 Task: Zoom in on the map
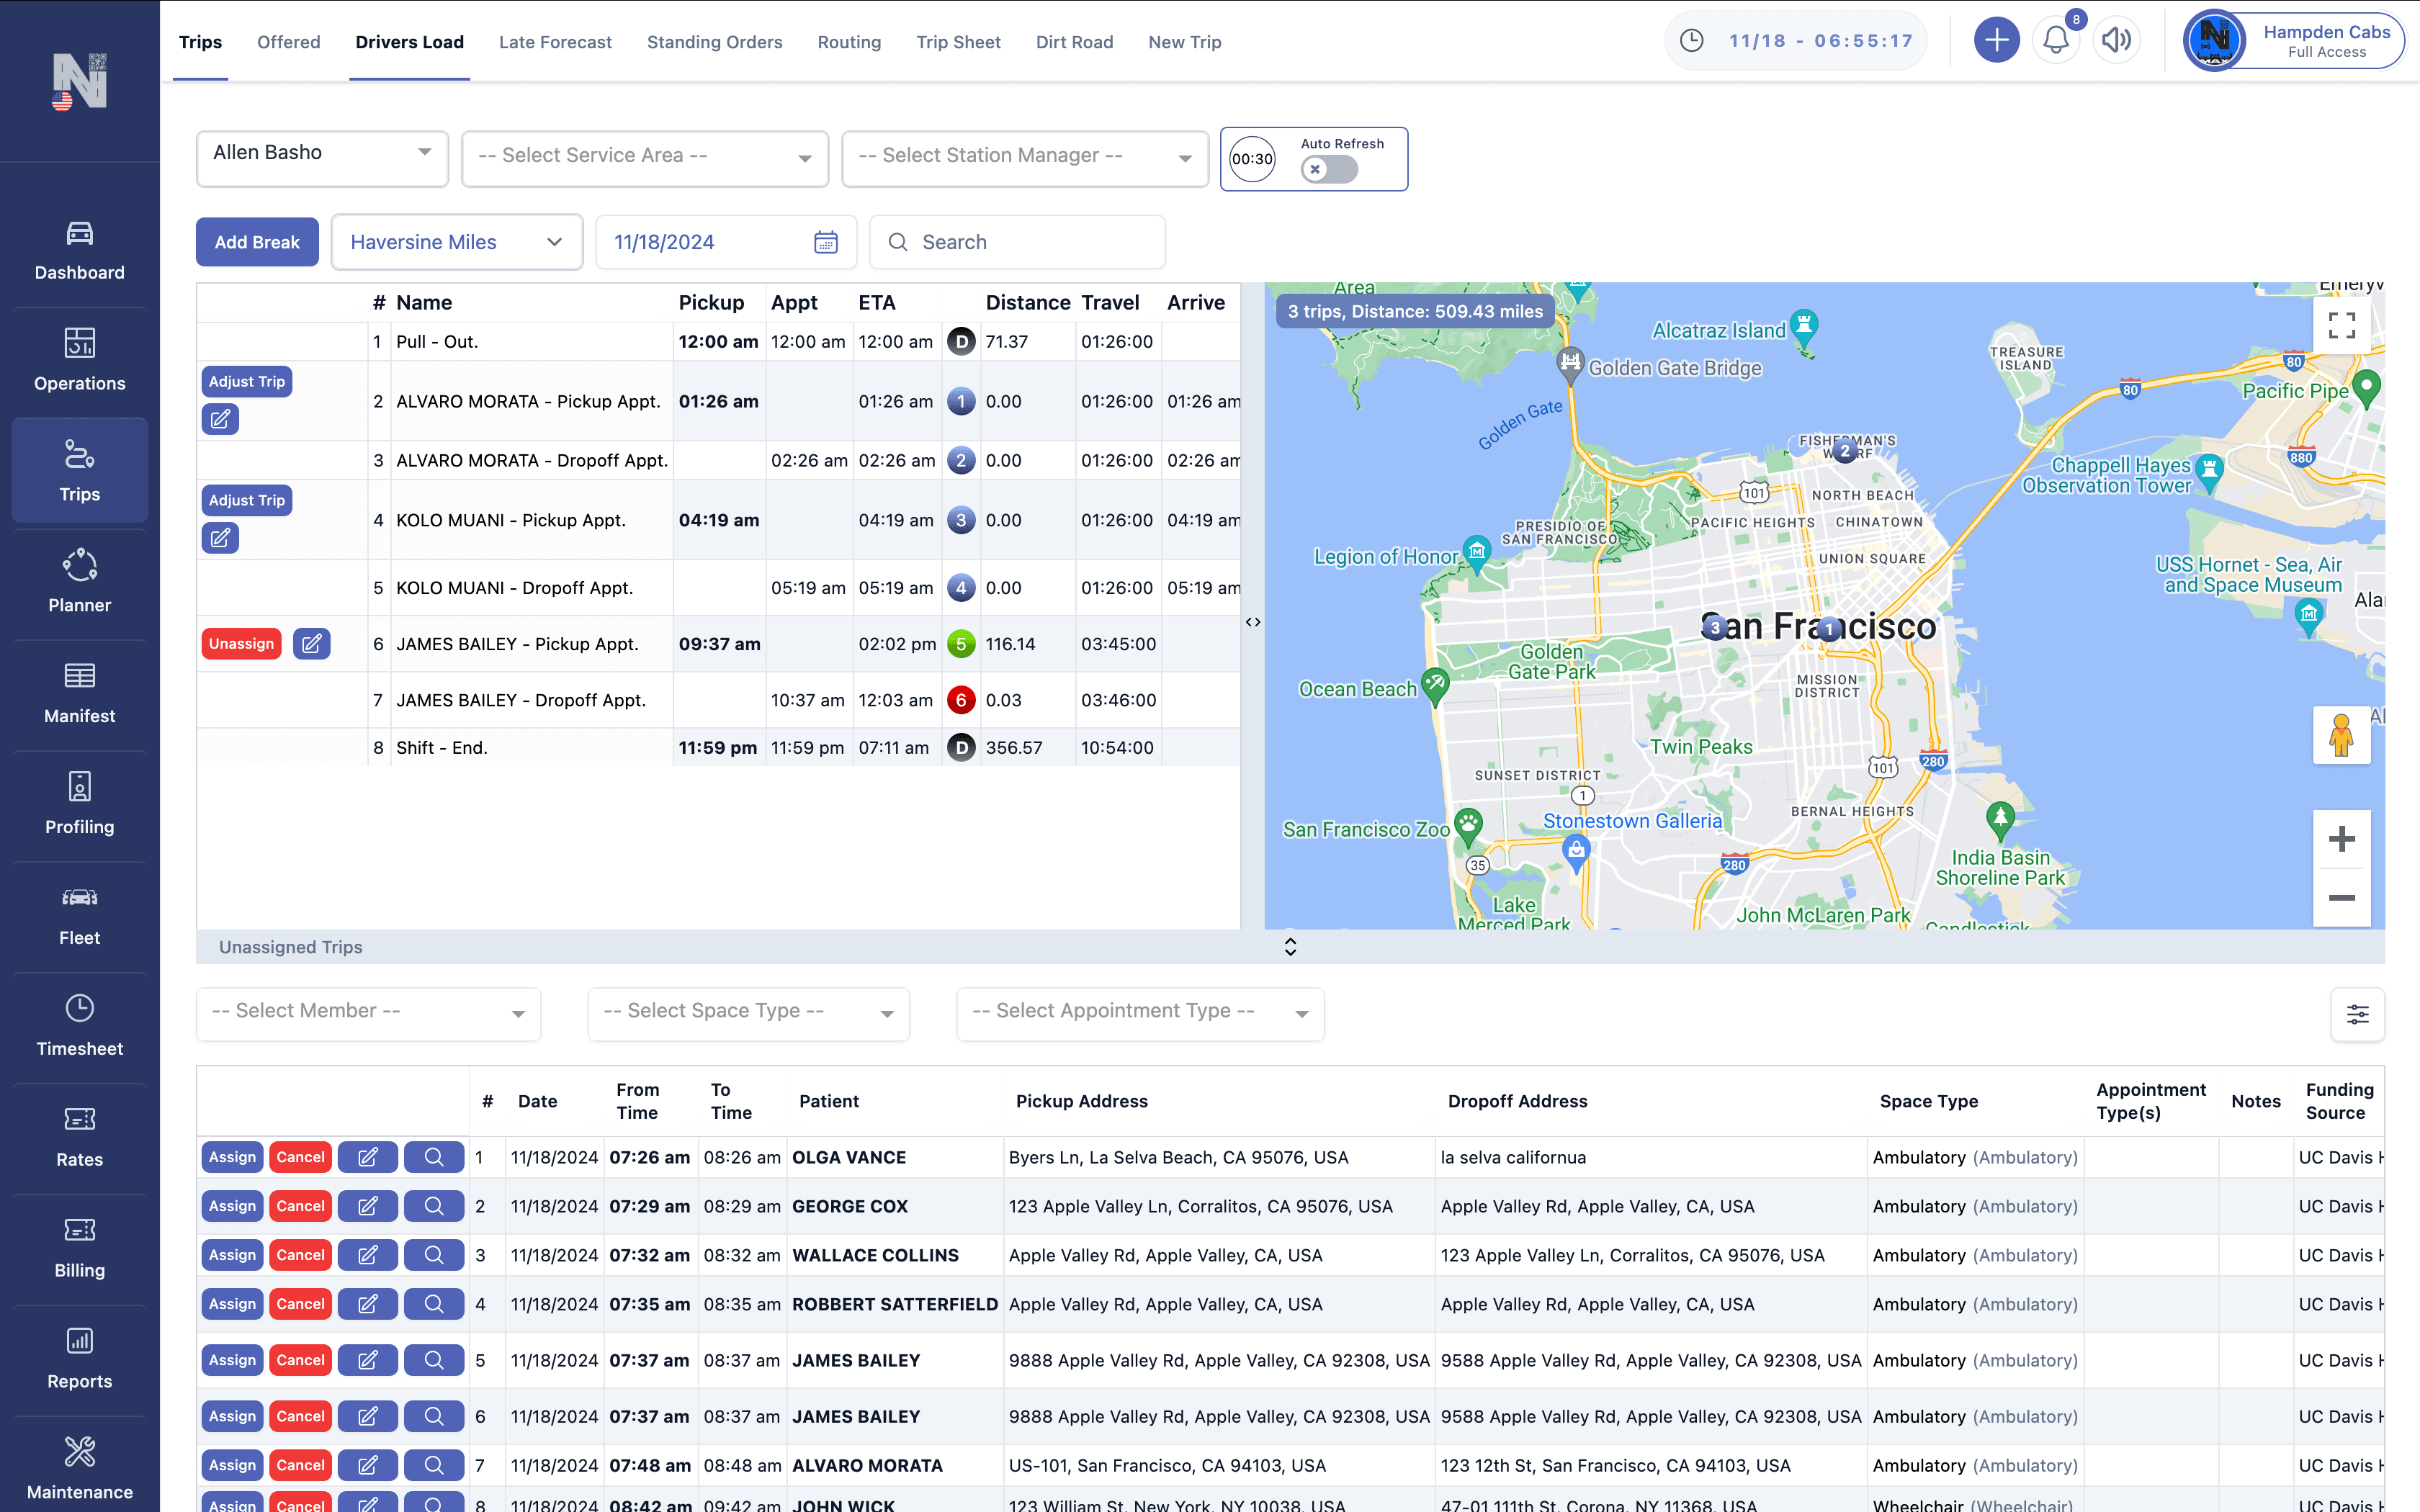[2341, 839]
